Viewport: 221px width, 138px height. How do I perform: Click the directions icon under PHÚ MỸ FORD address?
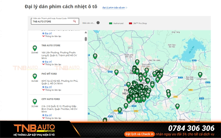pos(43,87)
